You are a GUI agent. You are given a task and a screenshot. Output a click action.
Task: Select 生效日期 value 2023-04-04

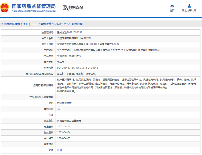[x=64, y=132]
